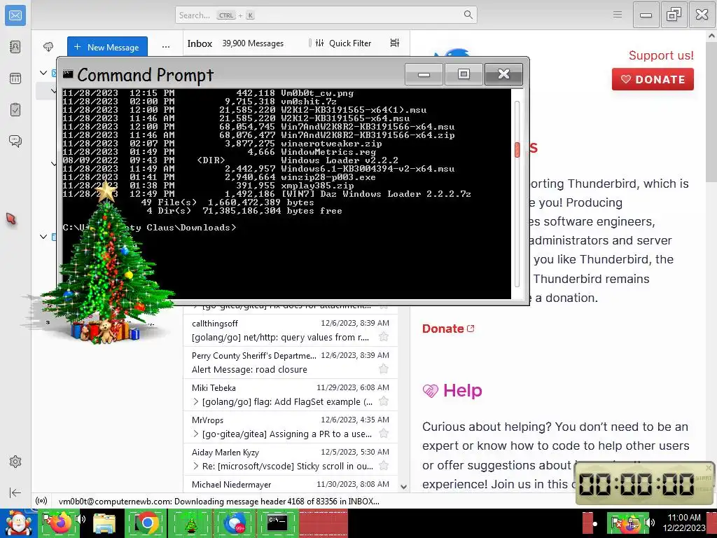The image size is (717, 538).
Task: Open the Address Book sidebar icon
Action: (x=15, y=47)
